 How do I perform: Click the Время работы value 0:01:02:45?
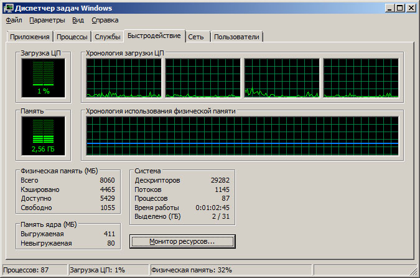tap(212, 208)
